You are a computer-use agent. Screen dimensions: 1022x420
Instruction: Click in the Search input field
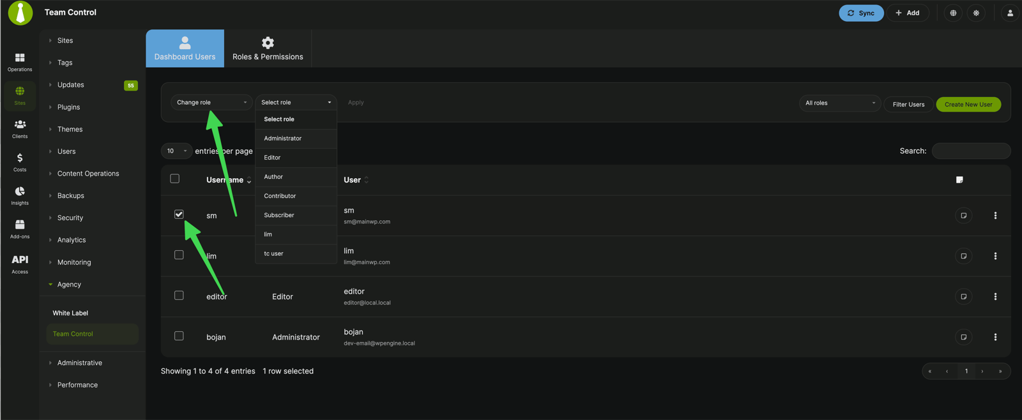pos(971,151)
